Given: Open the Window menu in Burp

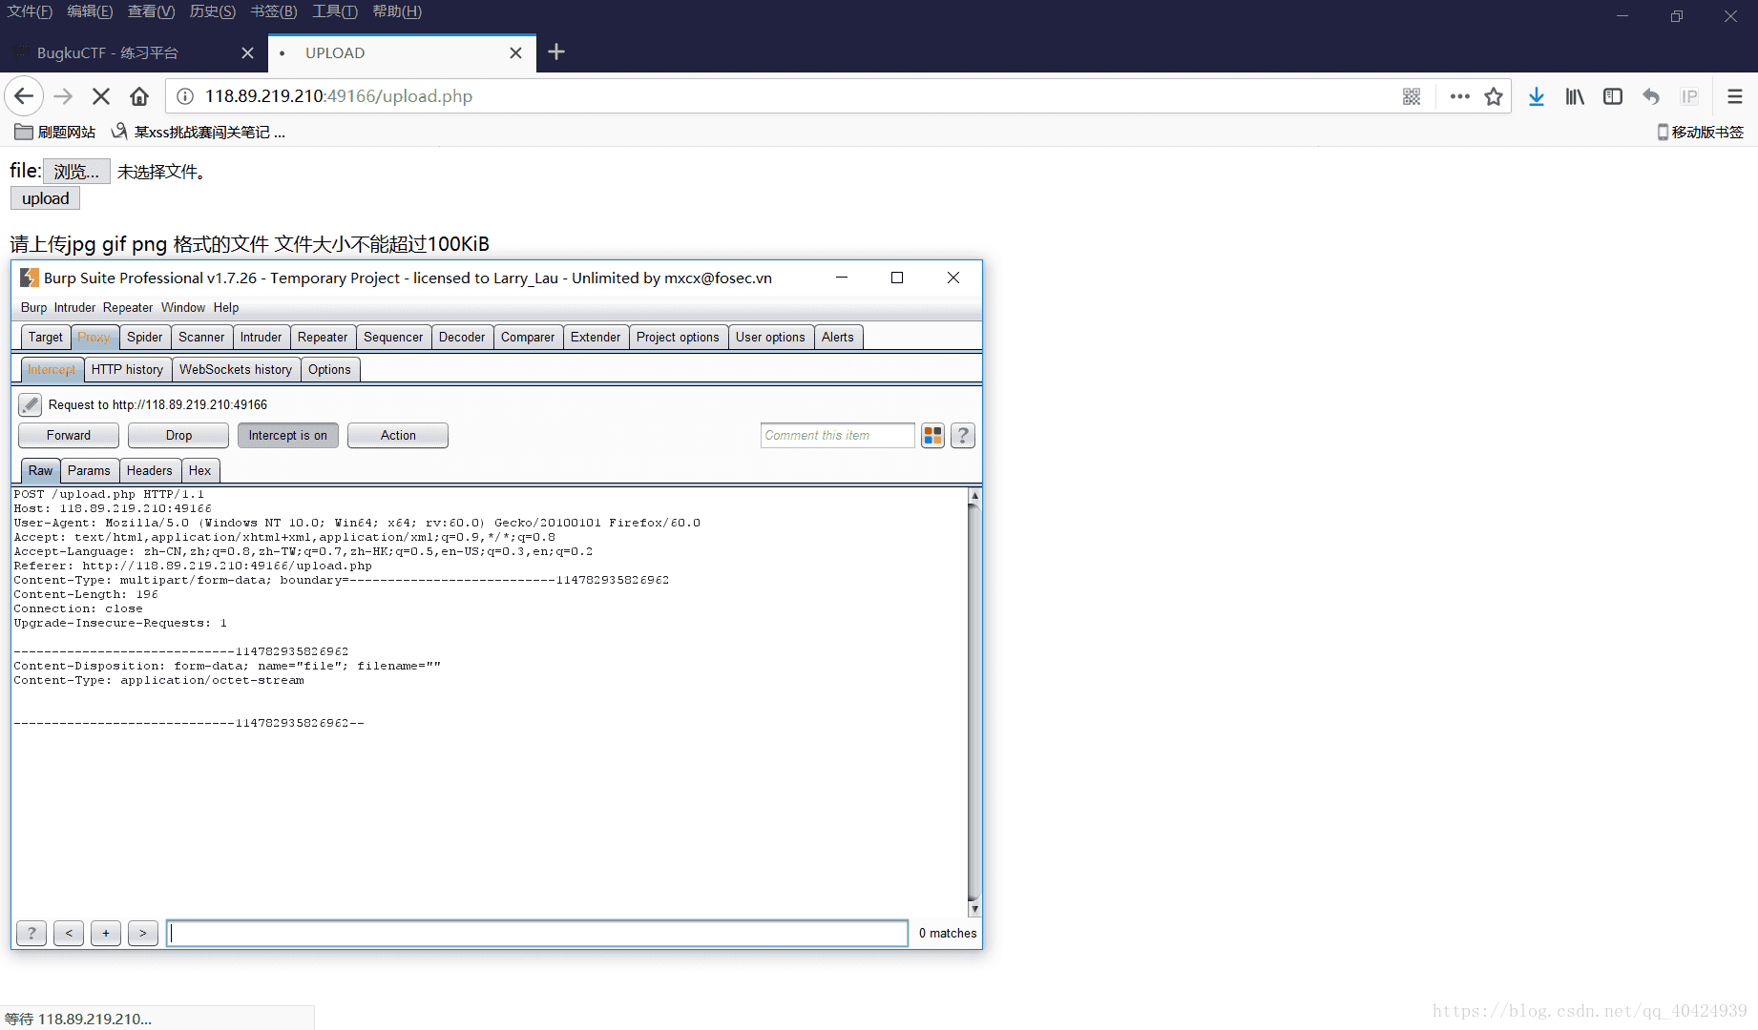Looking at the screenshot, I should click(183, 308).
